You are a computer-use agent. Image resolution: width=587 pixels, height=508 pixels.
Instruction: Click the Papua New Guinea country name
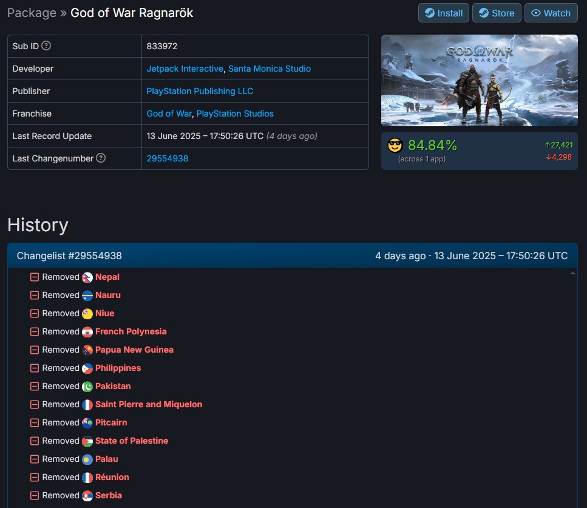[134, 350]
